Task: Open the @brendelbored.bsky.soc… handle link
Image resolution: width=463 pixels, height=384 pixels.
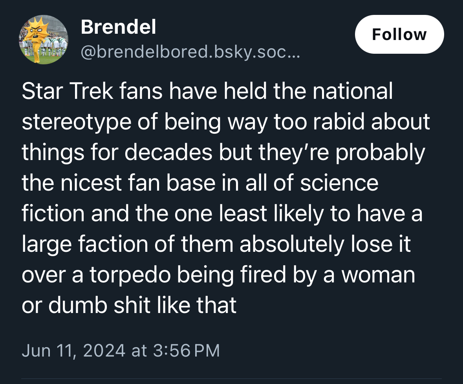Action: coord(190,51)
